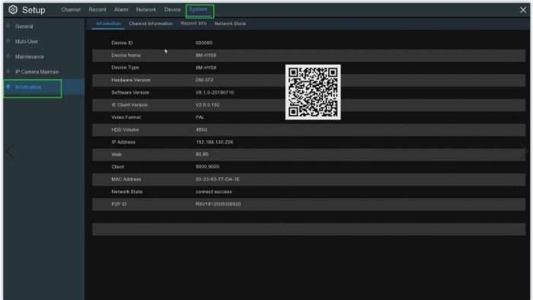The height and width of the screenshot is (300, 533).
Task: Click the HDD Volume label
Action: point(125,129)
